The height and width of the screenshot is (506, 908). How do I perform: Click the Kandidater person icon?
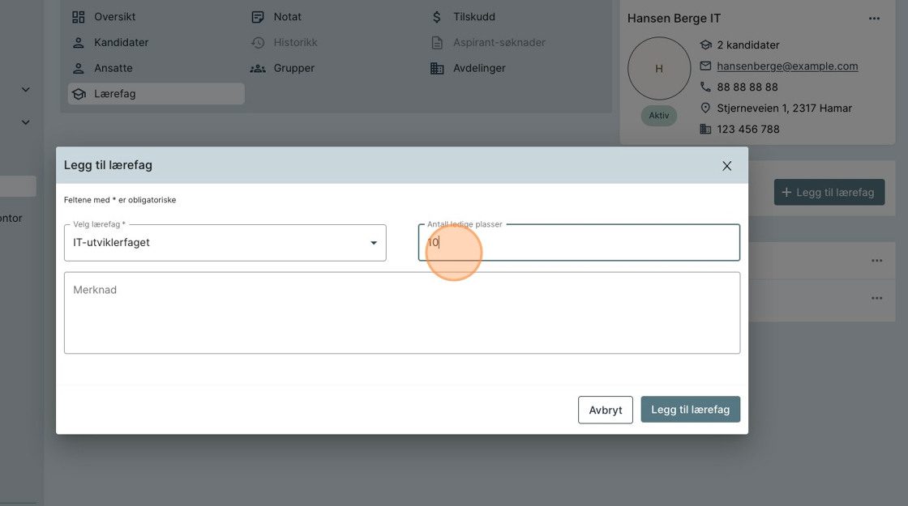(78, 42)
